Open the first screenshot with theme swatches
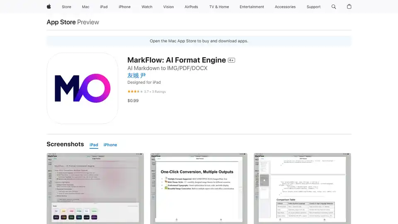Viewport: 398px width, 224px height. (95, 188)
